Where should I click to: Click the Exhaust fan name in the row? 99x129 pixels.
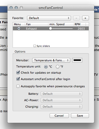(x=31, y=29)
